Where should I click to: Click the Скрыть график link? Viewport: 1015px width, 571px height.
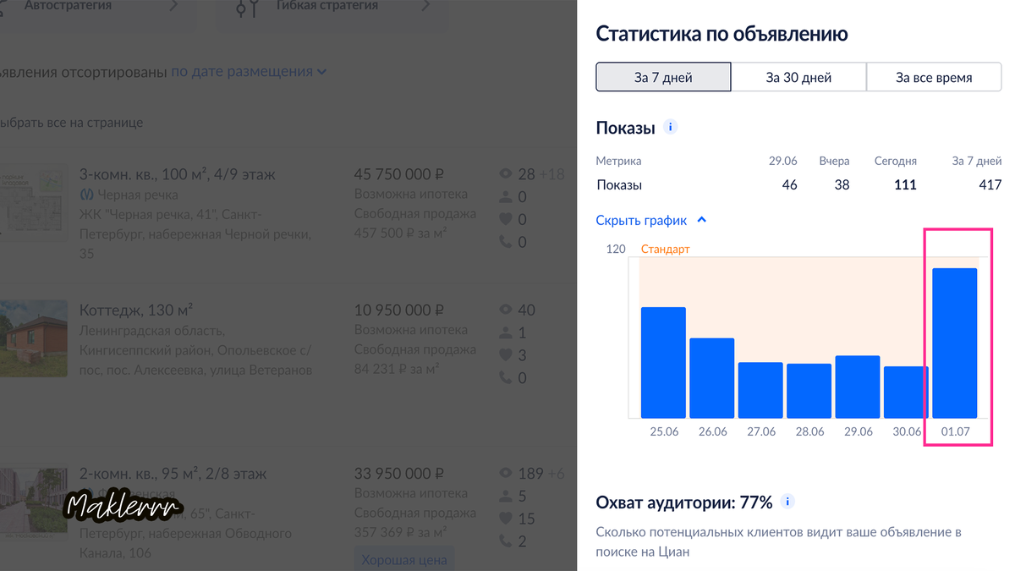pyautogui.click(x=644, y=218)
